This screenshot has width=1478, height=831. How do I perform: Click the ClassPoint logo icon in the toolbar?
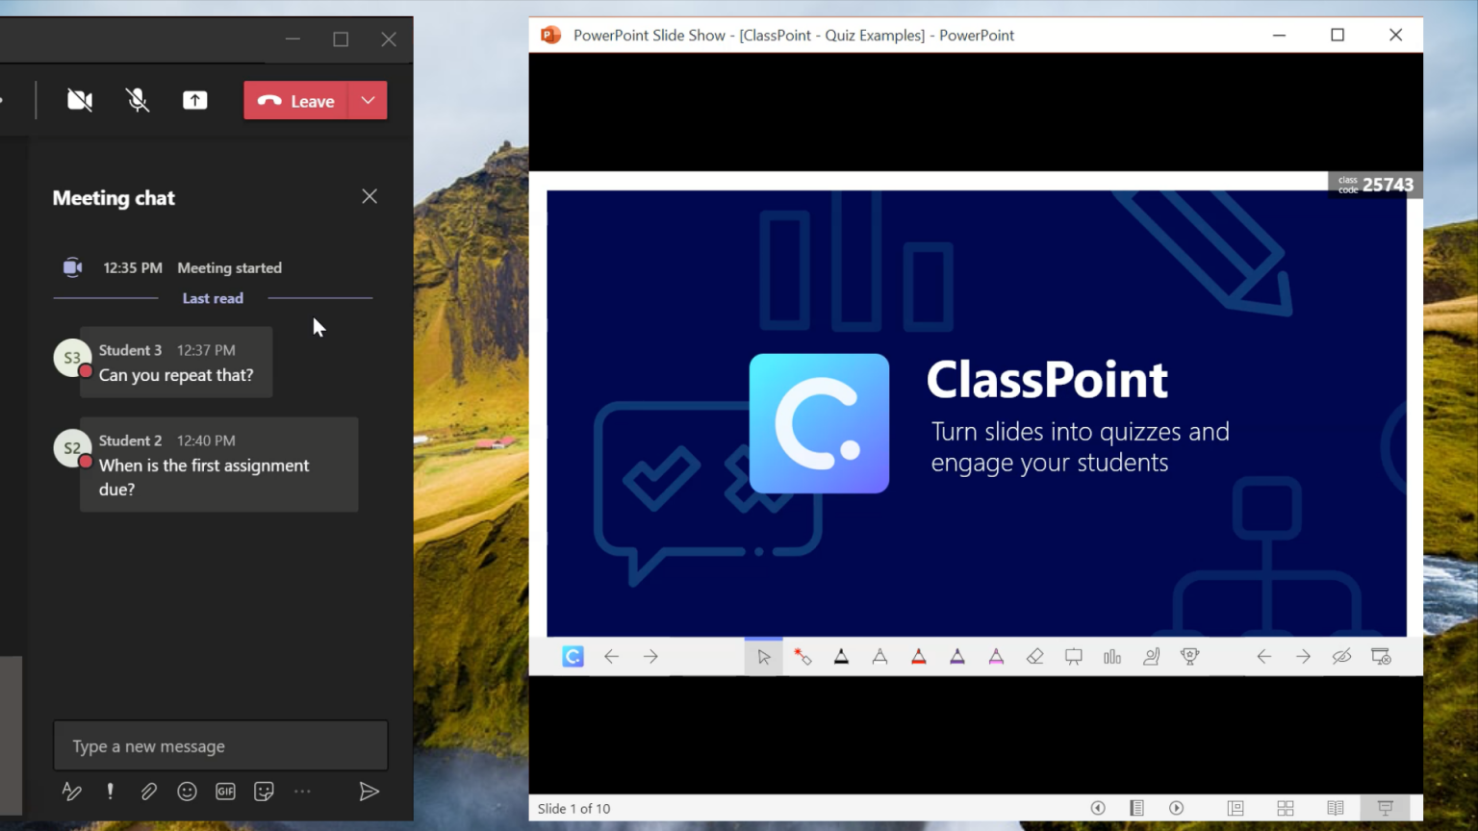[573, 656]
